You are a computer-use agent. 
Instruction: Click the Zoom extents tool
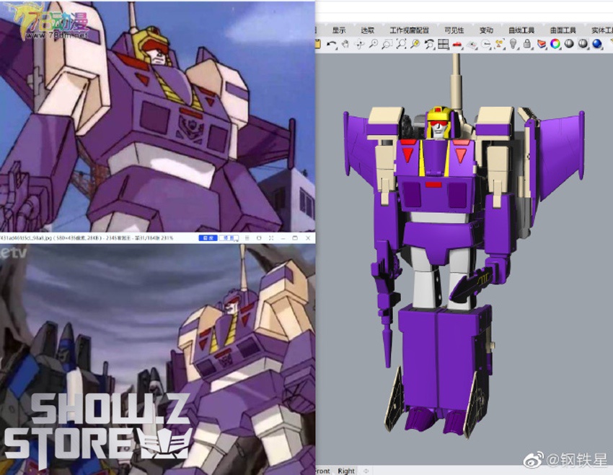tap(401, 44)
